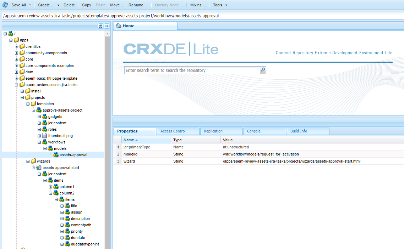The height and width of the screenshot is (249, 404).
Task: Click the assets-approval node icon
Action: 56,155
